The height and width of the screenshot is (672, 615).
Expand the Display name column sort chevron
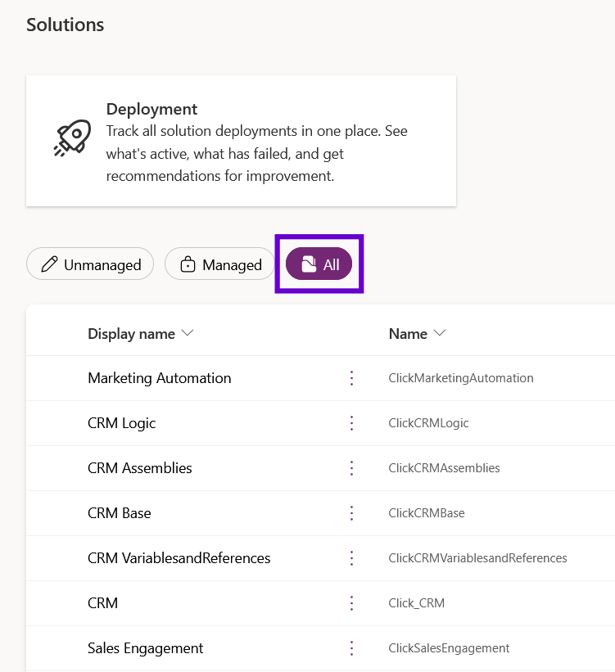(188, 333)
